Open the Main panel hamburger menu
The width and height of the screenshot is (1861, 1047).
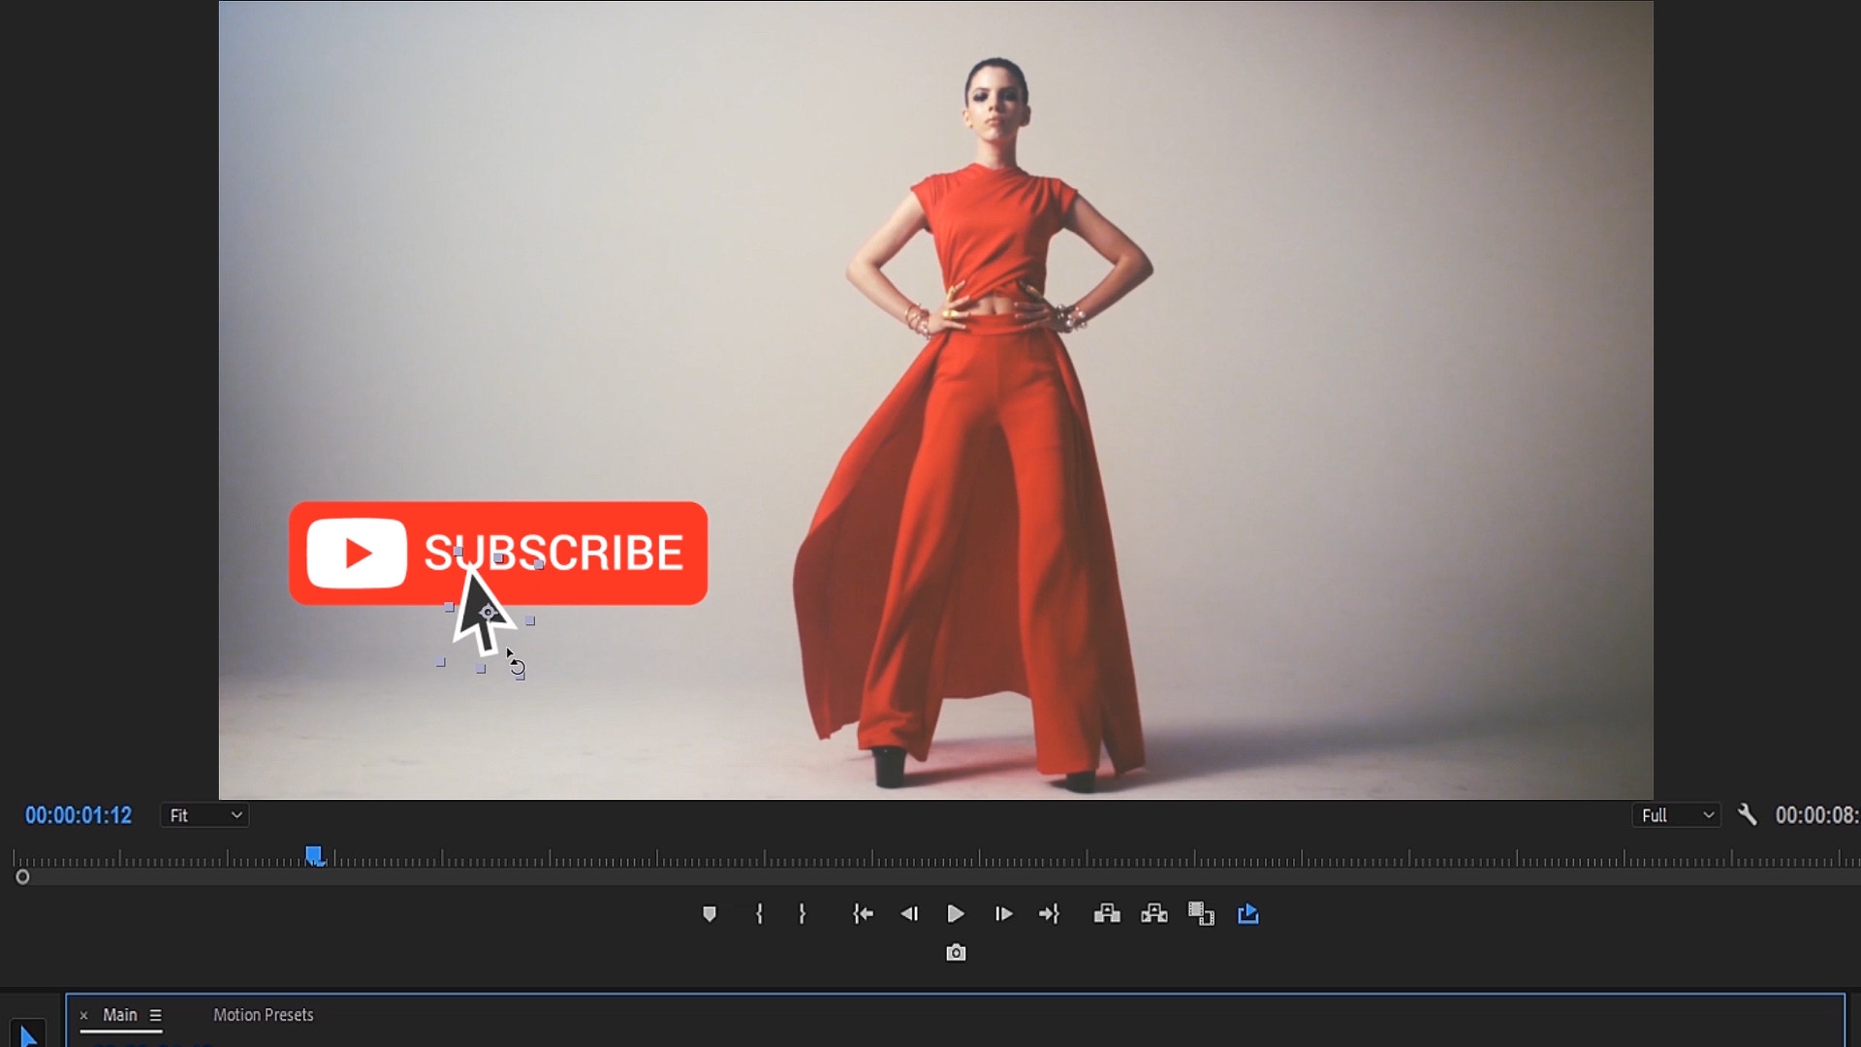point(155,1015)
